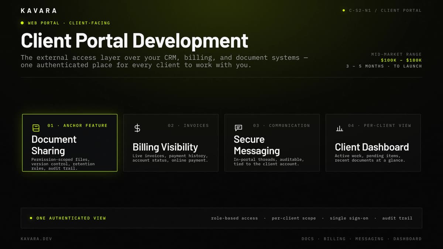Click the '$100K – $180K' price text
The image size is (443, 249).
point(401,60)
